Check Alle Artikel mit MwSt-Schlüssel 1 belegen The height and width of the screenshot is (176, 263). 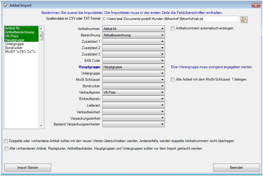click(x=173, y=80)
